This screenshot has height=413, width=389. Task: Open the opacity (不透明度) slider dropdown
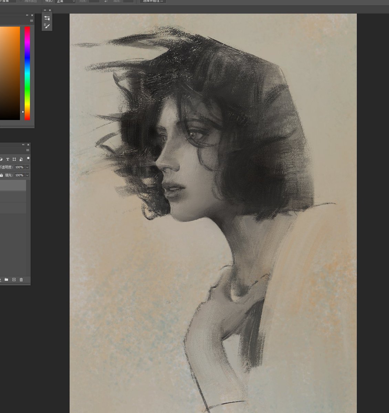[x=27, y=167]
